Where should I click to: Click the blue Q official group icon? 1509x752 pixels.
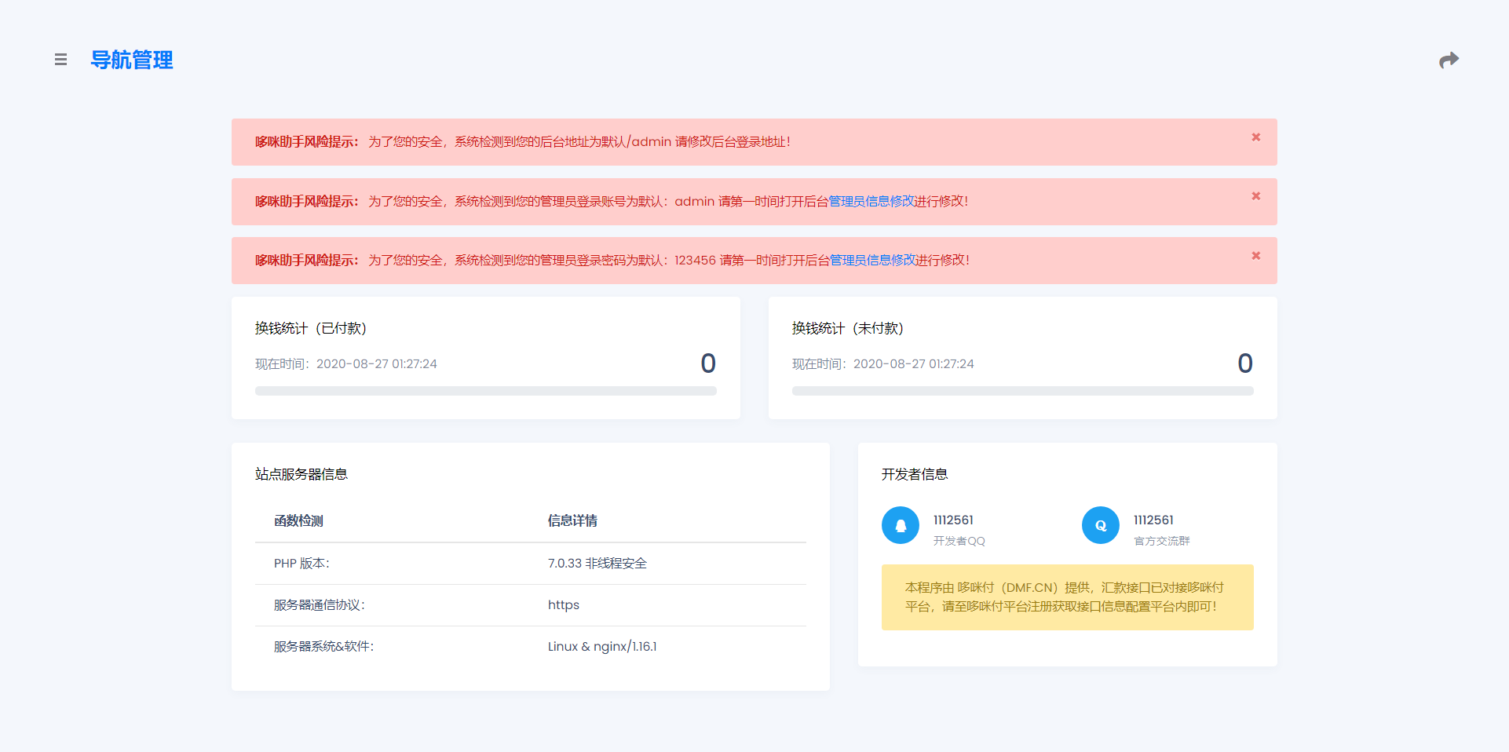1100,525
